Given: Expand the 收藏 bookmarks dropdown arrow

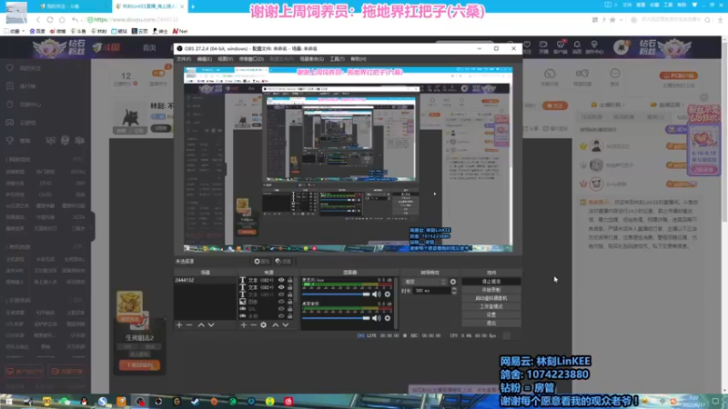Looking at the screenshot, I should coord(24,31).
